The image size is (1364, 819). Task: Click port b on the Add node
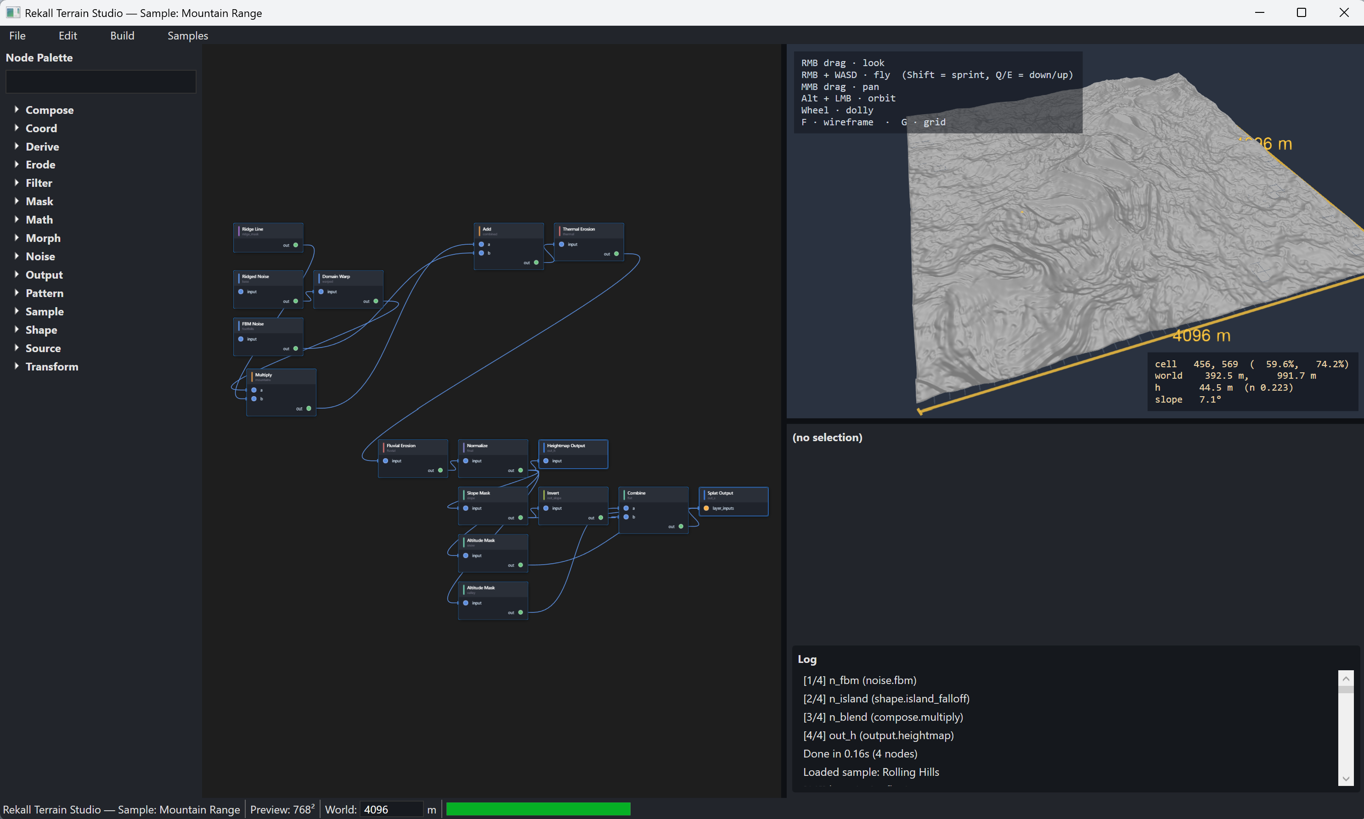tap(481, 253)
